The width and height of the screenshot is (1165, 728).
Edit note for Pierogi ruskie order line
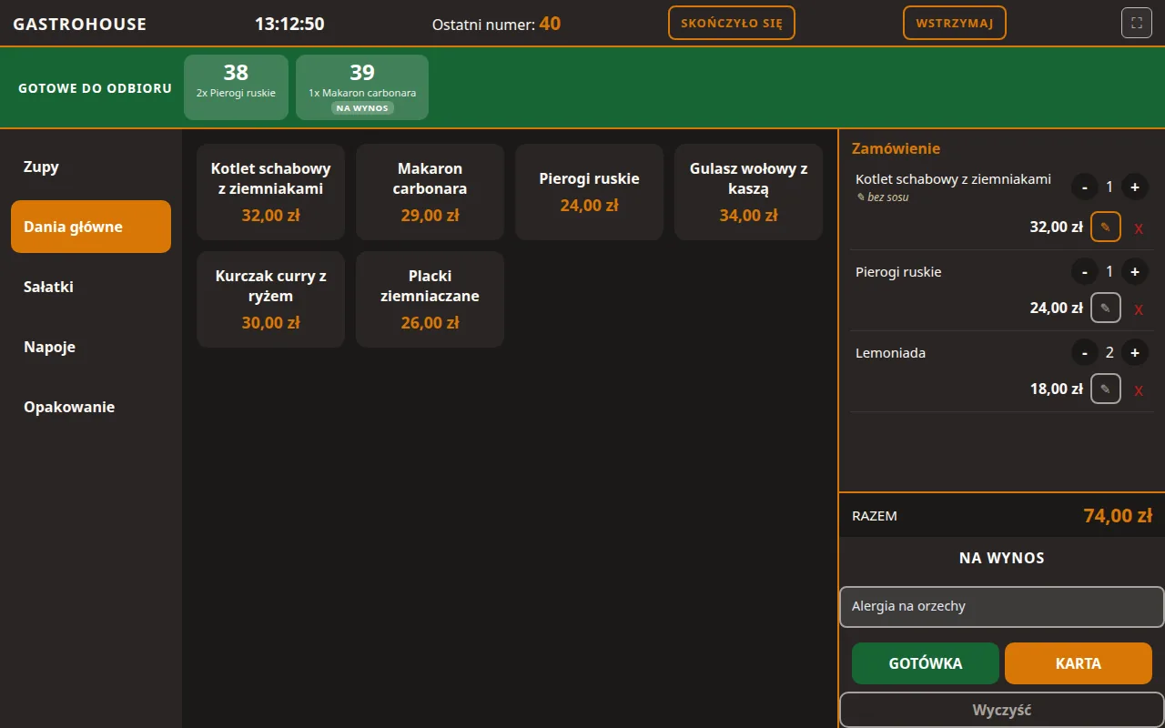click(x=1106, y=308)
